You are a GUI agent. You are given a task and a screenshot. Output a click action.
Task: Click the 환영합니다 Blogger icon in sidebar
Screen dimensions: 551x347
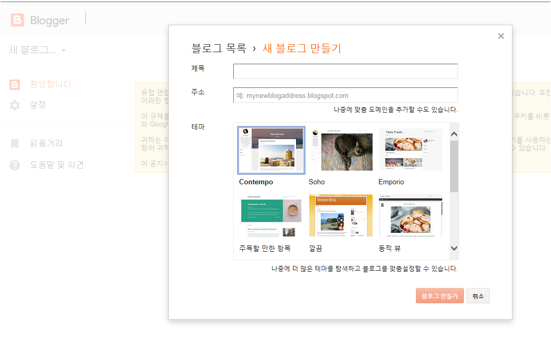(x=15, y=84)
